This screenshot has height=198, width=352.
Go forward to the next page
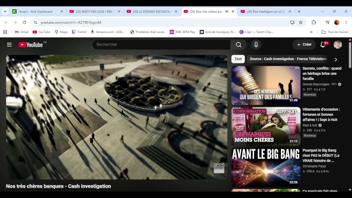click(15, 23)
